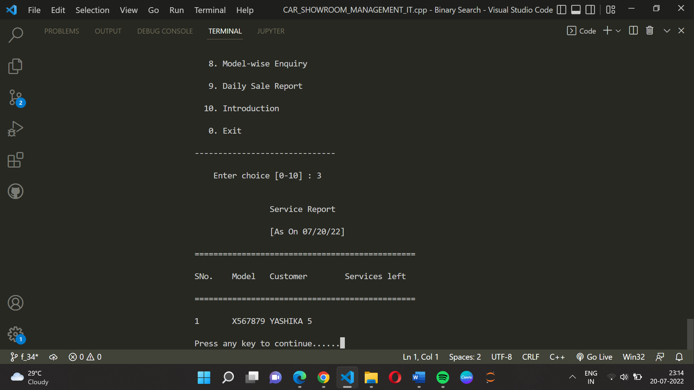The width and height of the screenshot is (694, 390).
Task: Toggle the primary side bar layout
Action: (561, 10)
